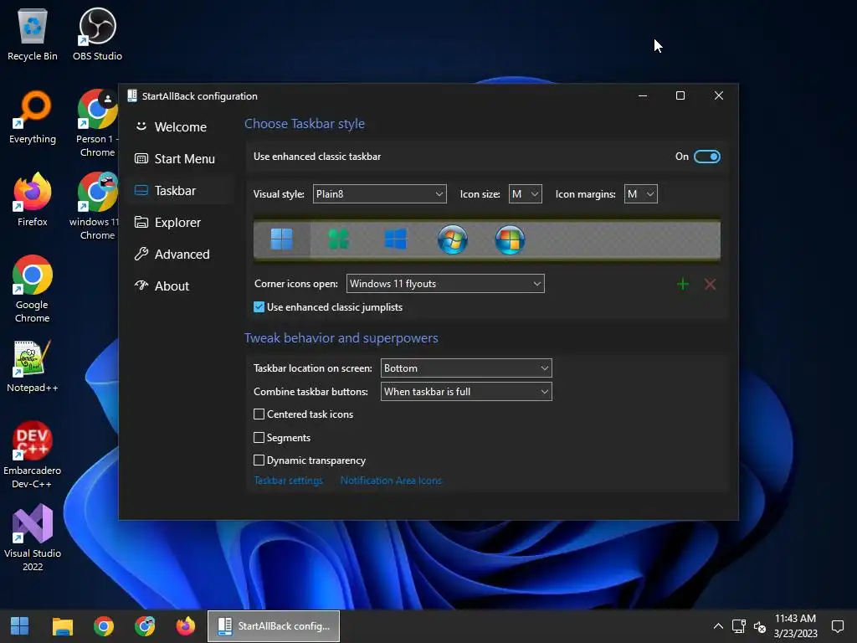Click the green plus add icon
The image size is (857, 643).
click(x=683, y=284)
